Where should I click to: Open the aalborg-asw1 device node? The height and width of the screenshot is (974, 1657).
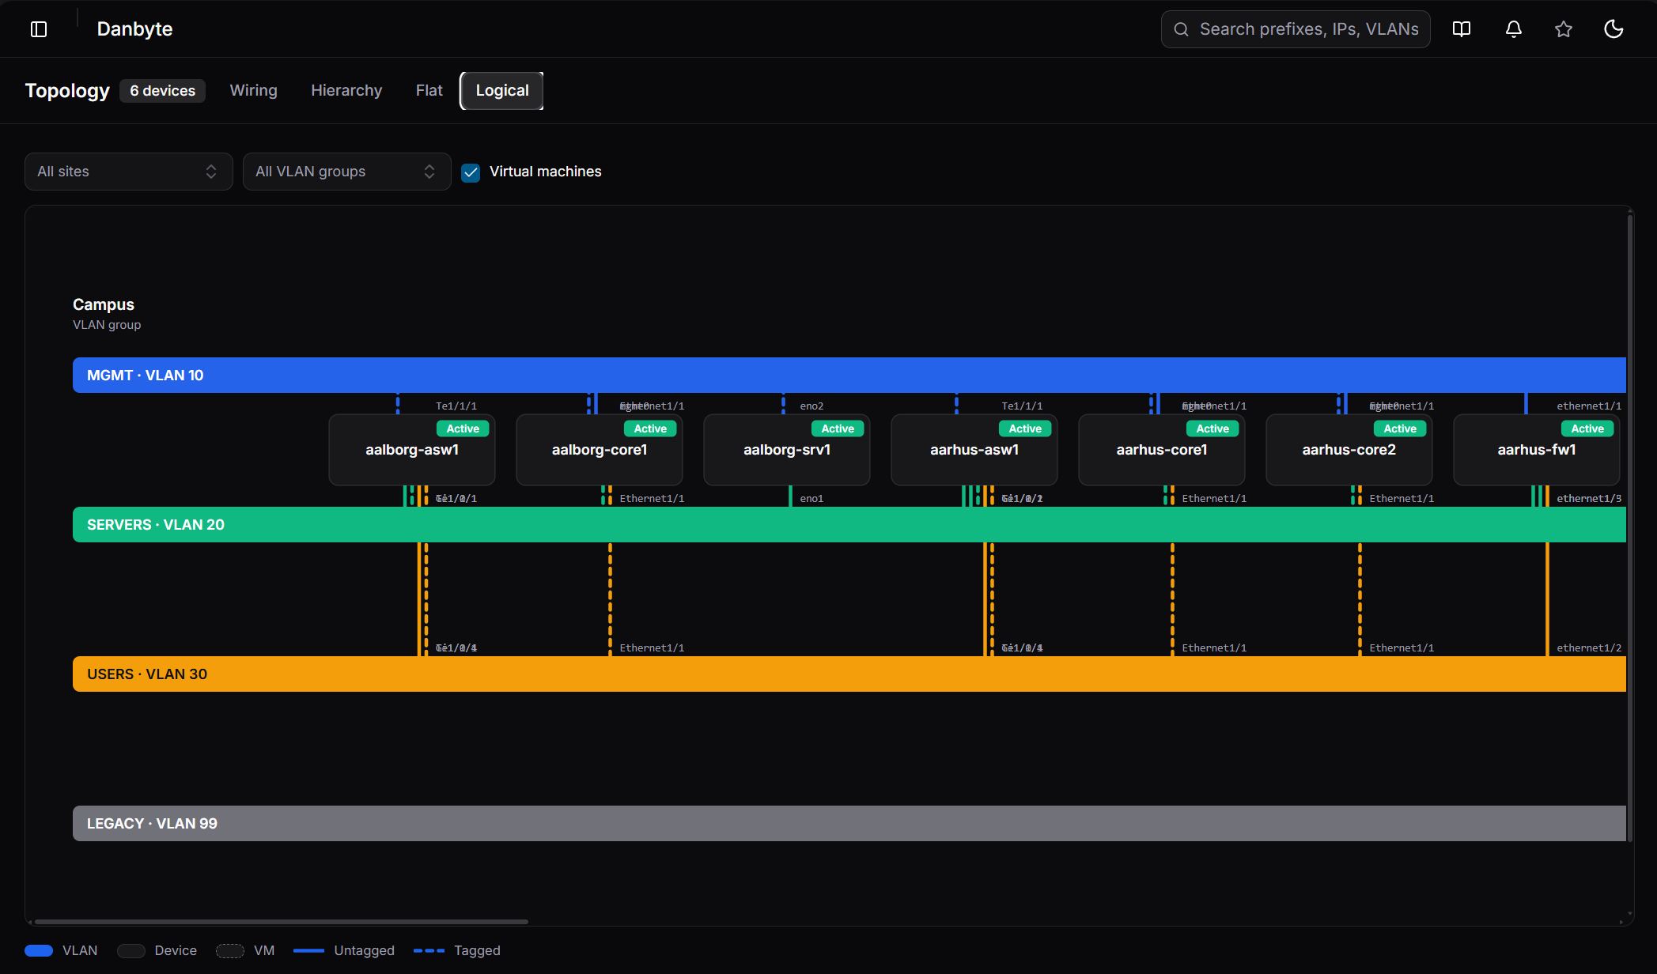pyautogui.click(x=412, y=450)
